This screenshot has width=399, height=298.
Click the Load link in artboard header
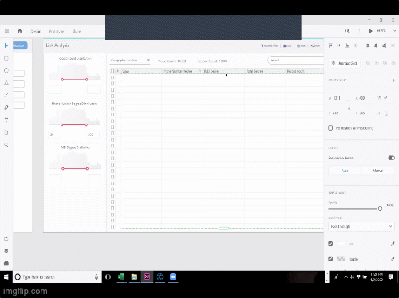pos(287,45)
